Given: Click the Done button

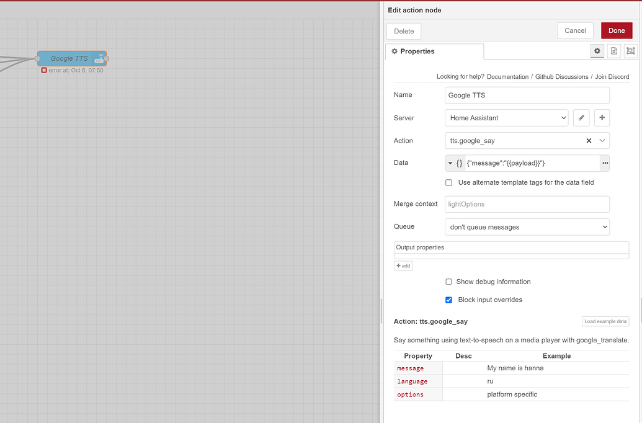Looking at the screenshot, I should (617, 31).
